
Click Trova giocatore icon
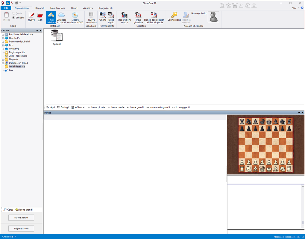pyautogui.click(x=139, y=17)
